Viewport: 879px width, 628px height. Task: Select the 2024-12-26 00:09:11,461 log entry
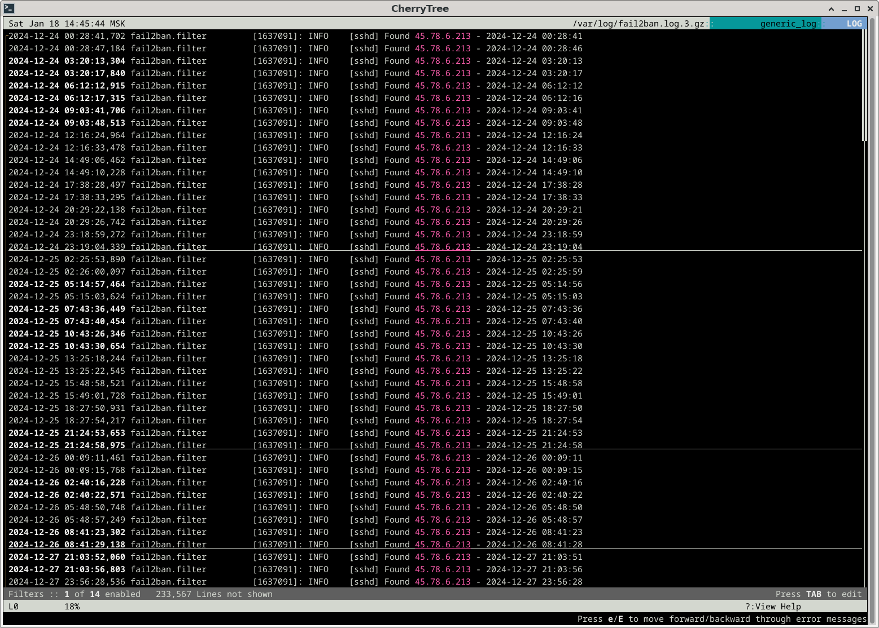tap(67, 458)
